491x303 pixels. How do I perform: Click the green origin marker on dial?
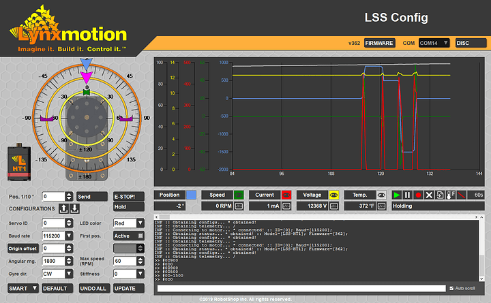coord(87,92)
